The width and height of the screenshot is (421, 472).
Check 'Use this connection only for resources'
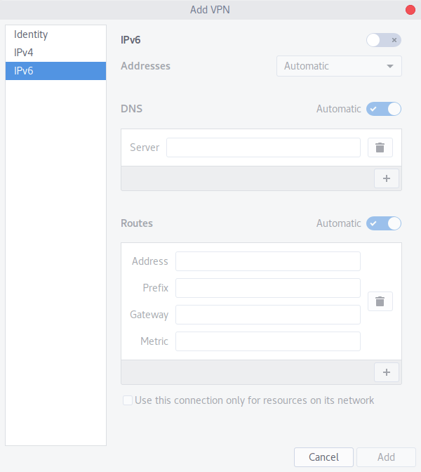pyautogui.click(x=128, y=400)
